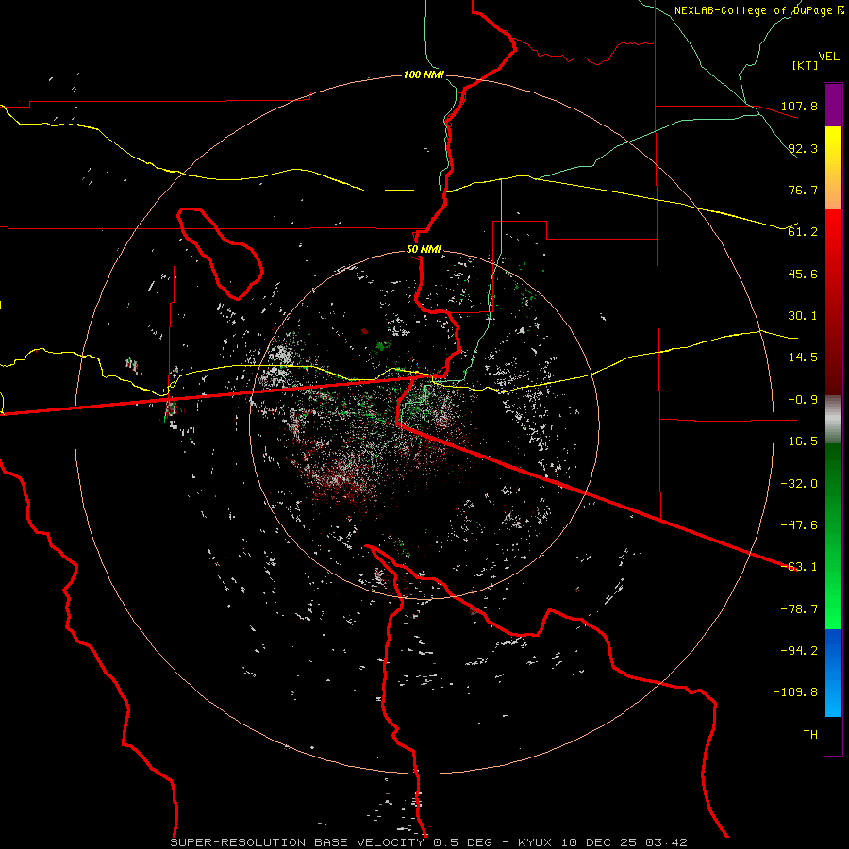Click the 14.5 velocity scale value
The width and height of the screenshot is (849, 849).
803,358
